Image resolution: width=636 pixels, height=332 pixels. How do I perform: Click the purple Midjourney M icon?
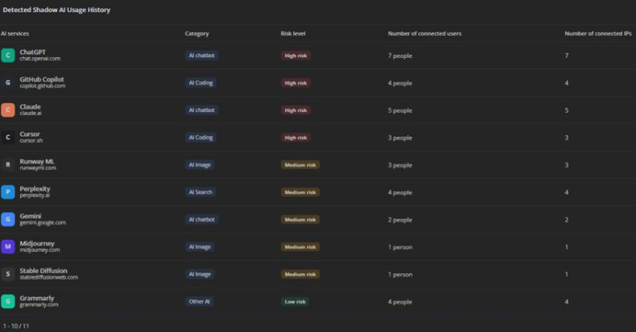coord(8,246)
